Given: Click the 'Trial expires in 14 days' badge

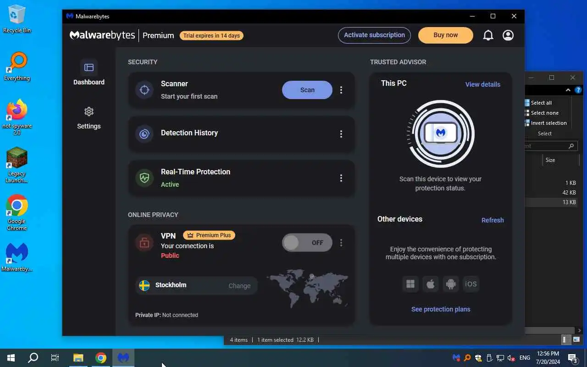Looking at the screenshot, I should (x=211, y=35).
